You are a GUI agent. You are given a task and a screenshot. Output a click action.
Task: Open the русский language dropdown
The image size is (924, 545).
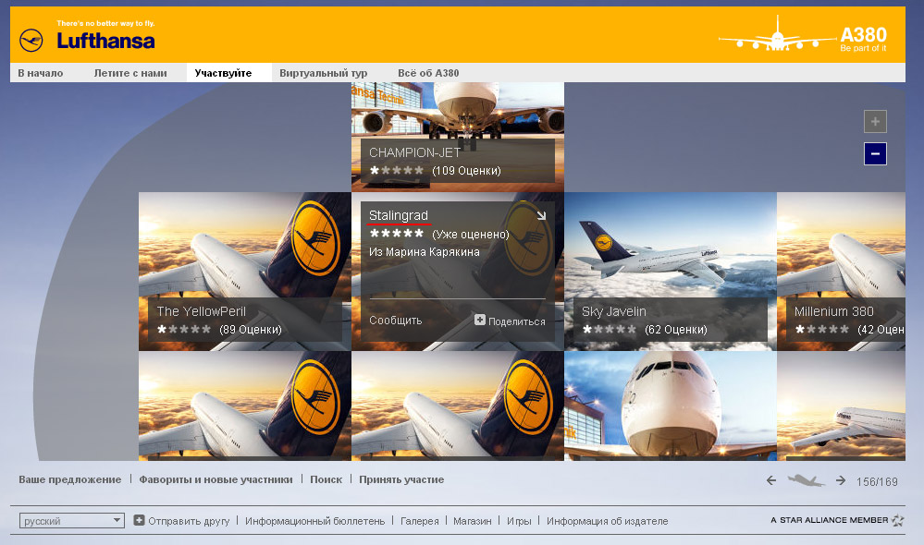72,521
